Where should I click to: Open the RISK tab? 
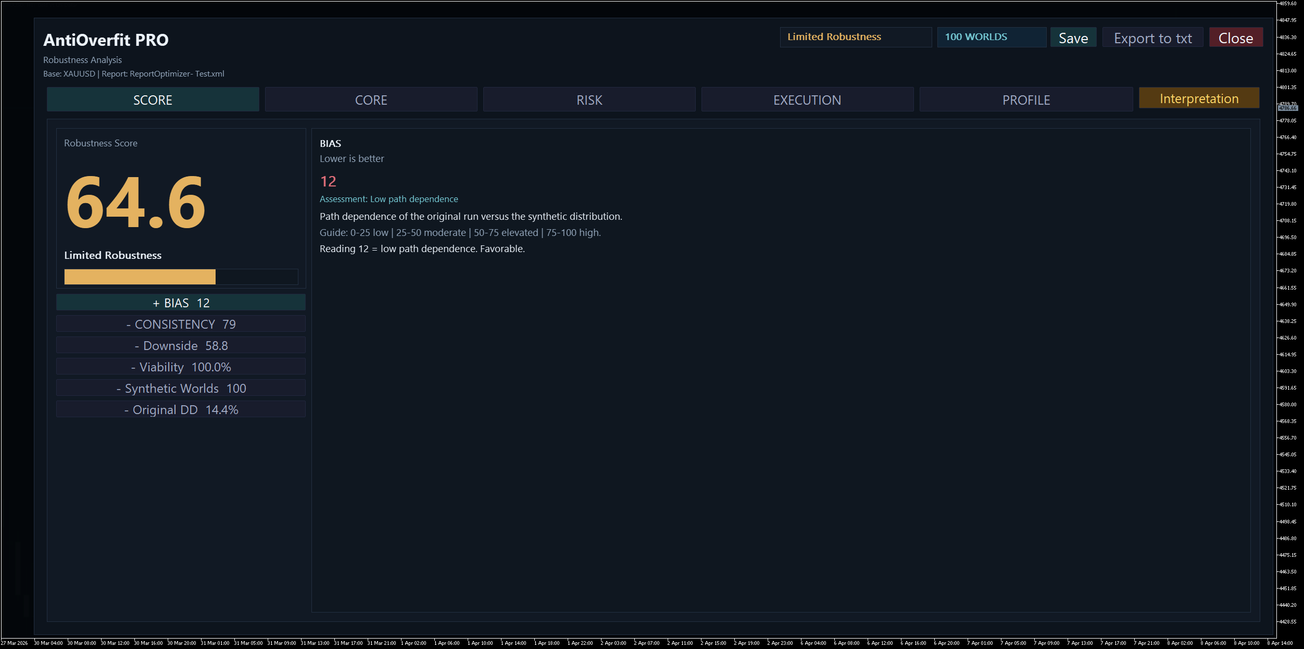[589, 99]
